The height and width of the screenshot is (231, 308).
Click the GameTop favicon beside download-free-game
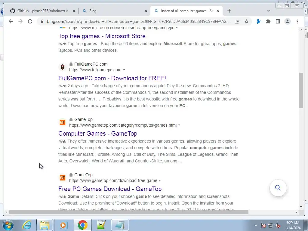[x=63, y=178]
